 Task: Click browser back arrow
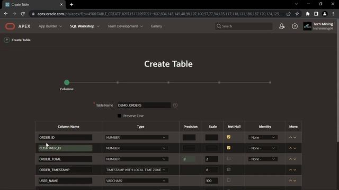(6, 14)
